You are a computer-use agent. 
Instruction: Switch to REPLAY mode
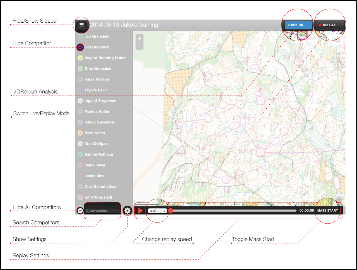click(x=330, y=25)
